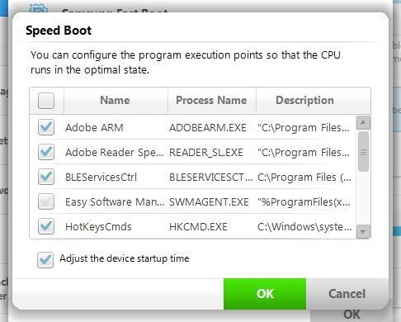Select the SWMAGENT.EXE process entry

click(x=209, y=202)
